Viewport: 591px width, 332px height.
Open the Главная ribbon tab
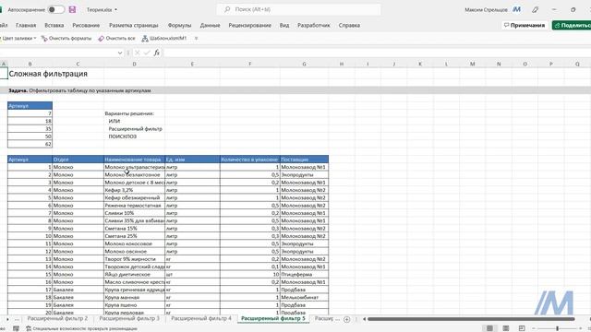(x=26, y=25)
